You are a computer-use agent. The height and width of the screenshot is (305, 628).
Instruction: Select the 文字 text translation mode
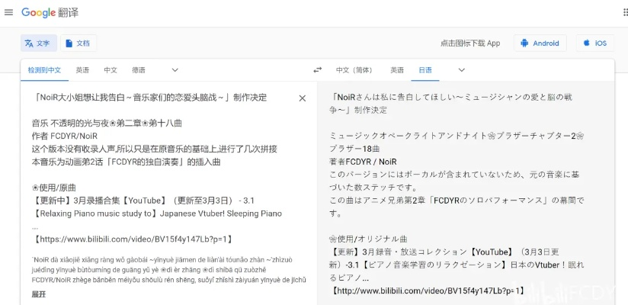(38, 43)
